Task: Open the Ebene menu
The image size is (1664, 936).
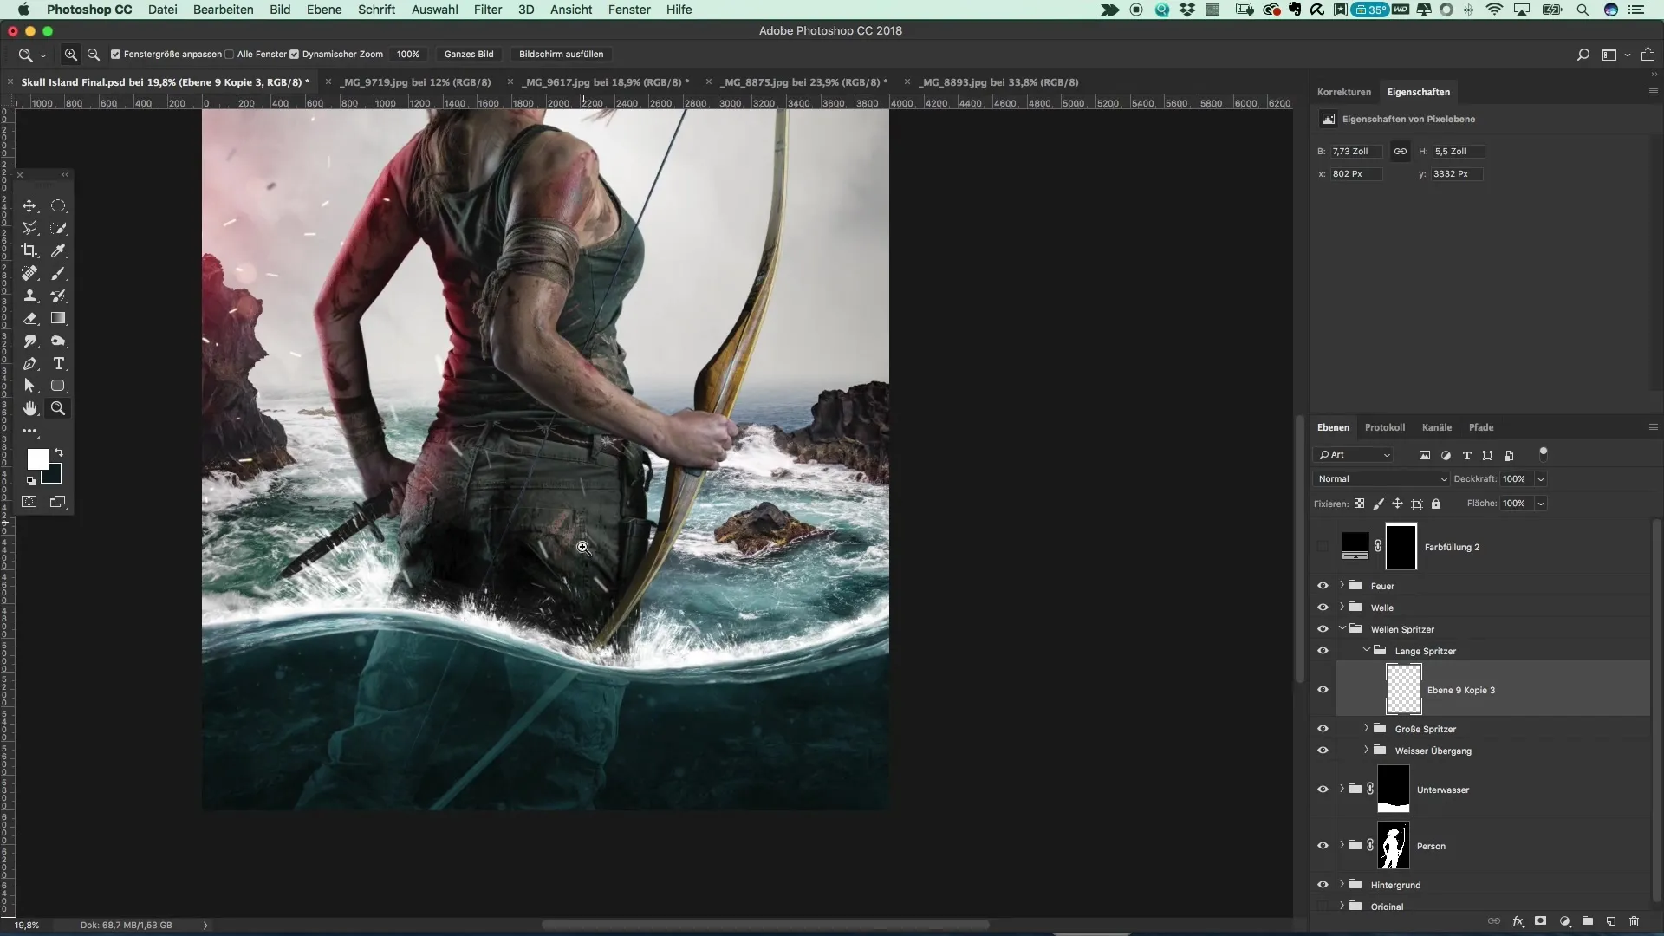Action: (x=324, y=10)
